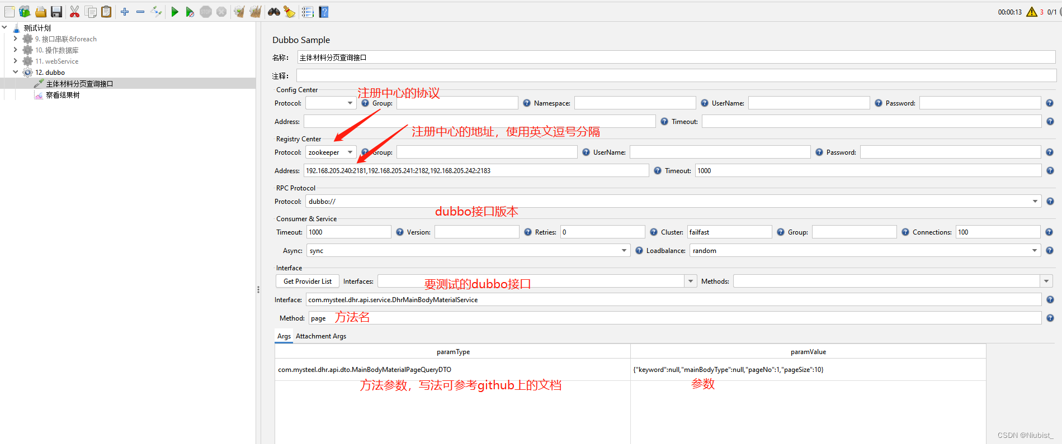Click the Get Provider List button
Viewport: 1062px width, 444px height.
pyautogui.click(x=308, y=281)
